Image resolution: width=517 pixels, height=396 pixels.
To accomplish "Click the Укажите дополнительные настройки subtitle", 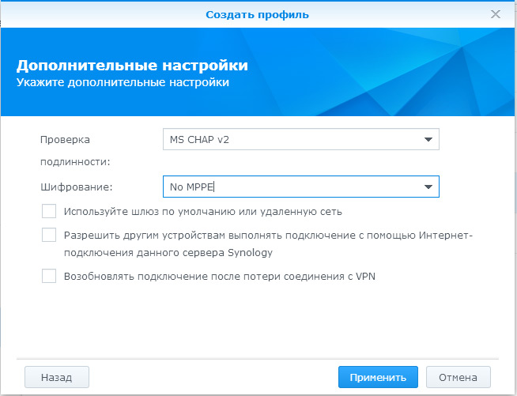I will [x=123, y=82].
